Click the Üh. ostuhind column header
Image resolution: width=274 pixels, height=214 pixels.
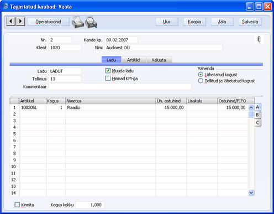click(171, 101)
